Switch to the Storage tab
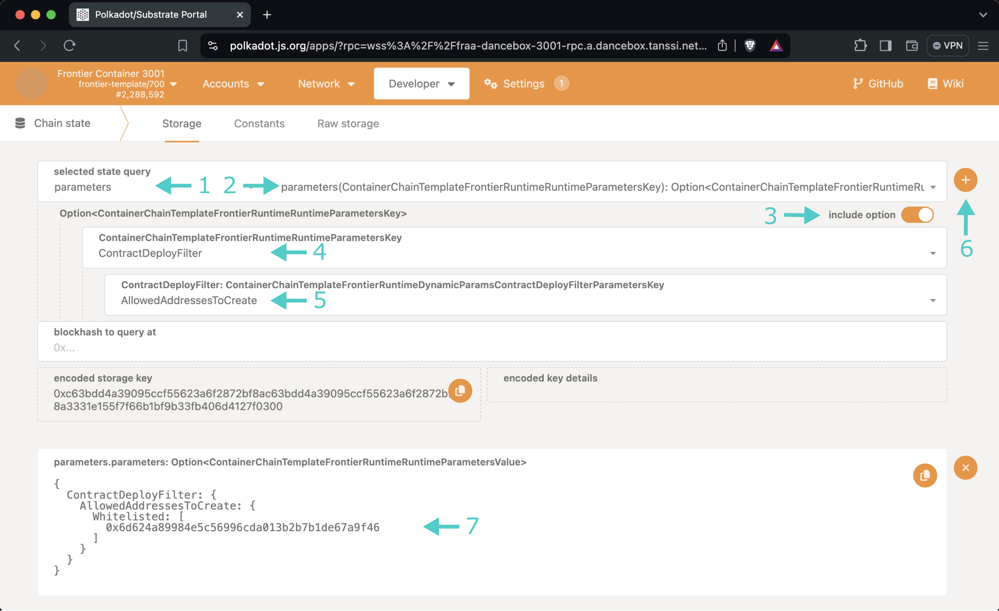Viewport: 999px width, 611px height. (x=182, y=124)
